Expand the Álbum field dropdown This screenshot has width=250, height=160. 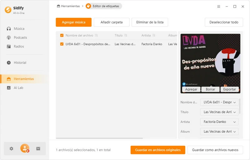(235, 132)
